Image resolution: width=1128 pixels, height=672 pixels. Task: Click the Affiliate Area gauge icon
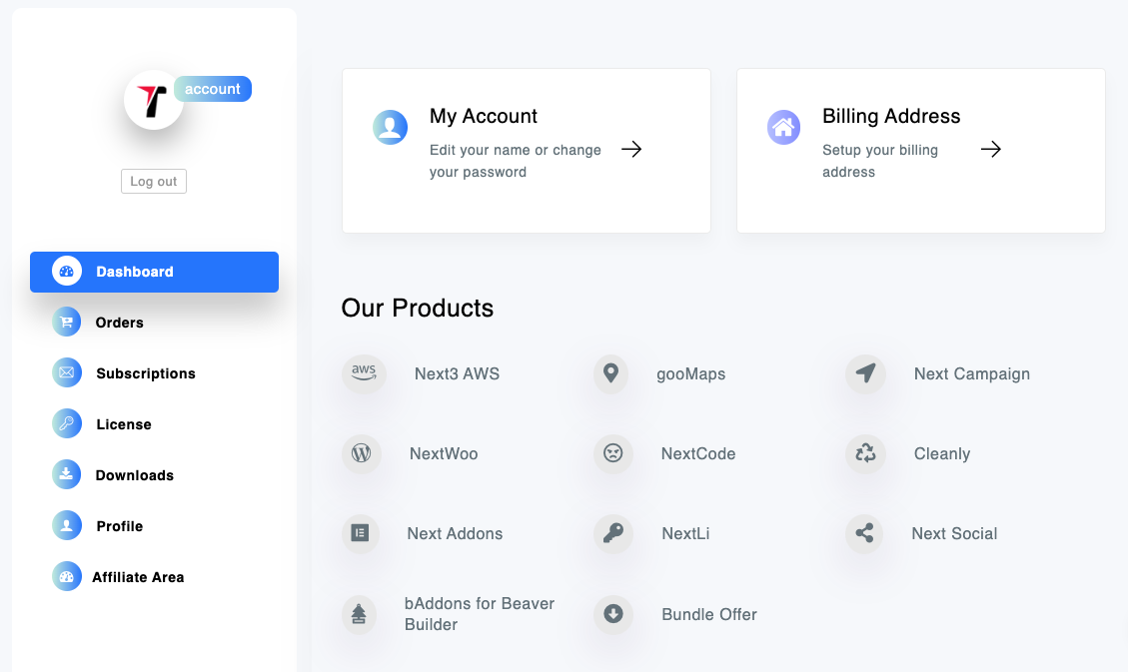[67, 576]
